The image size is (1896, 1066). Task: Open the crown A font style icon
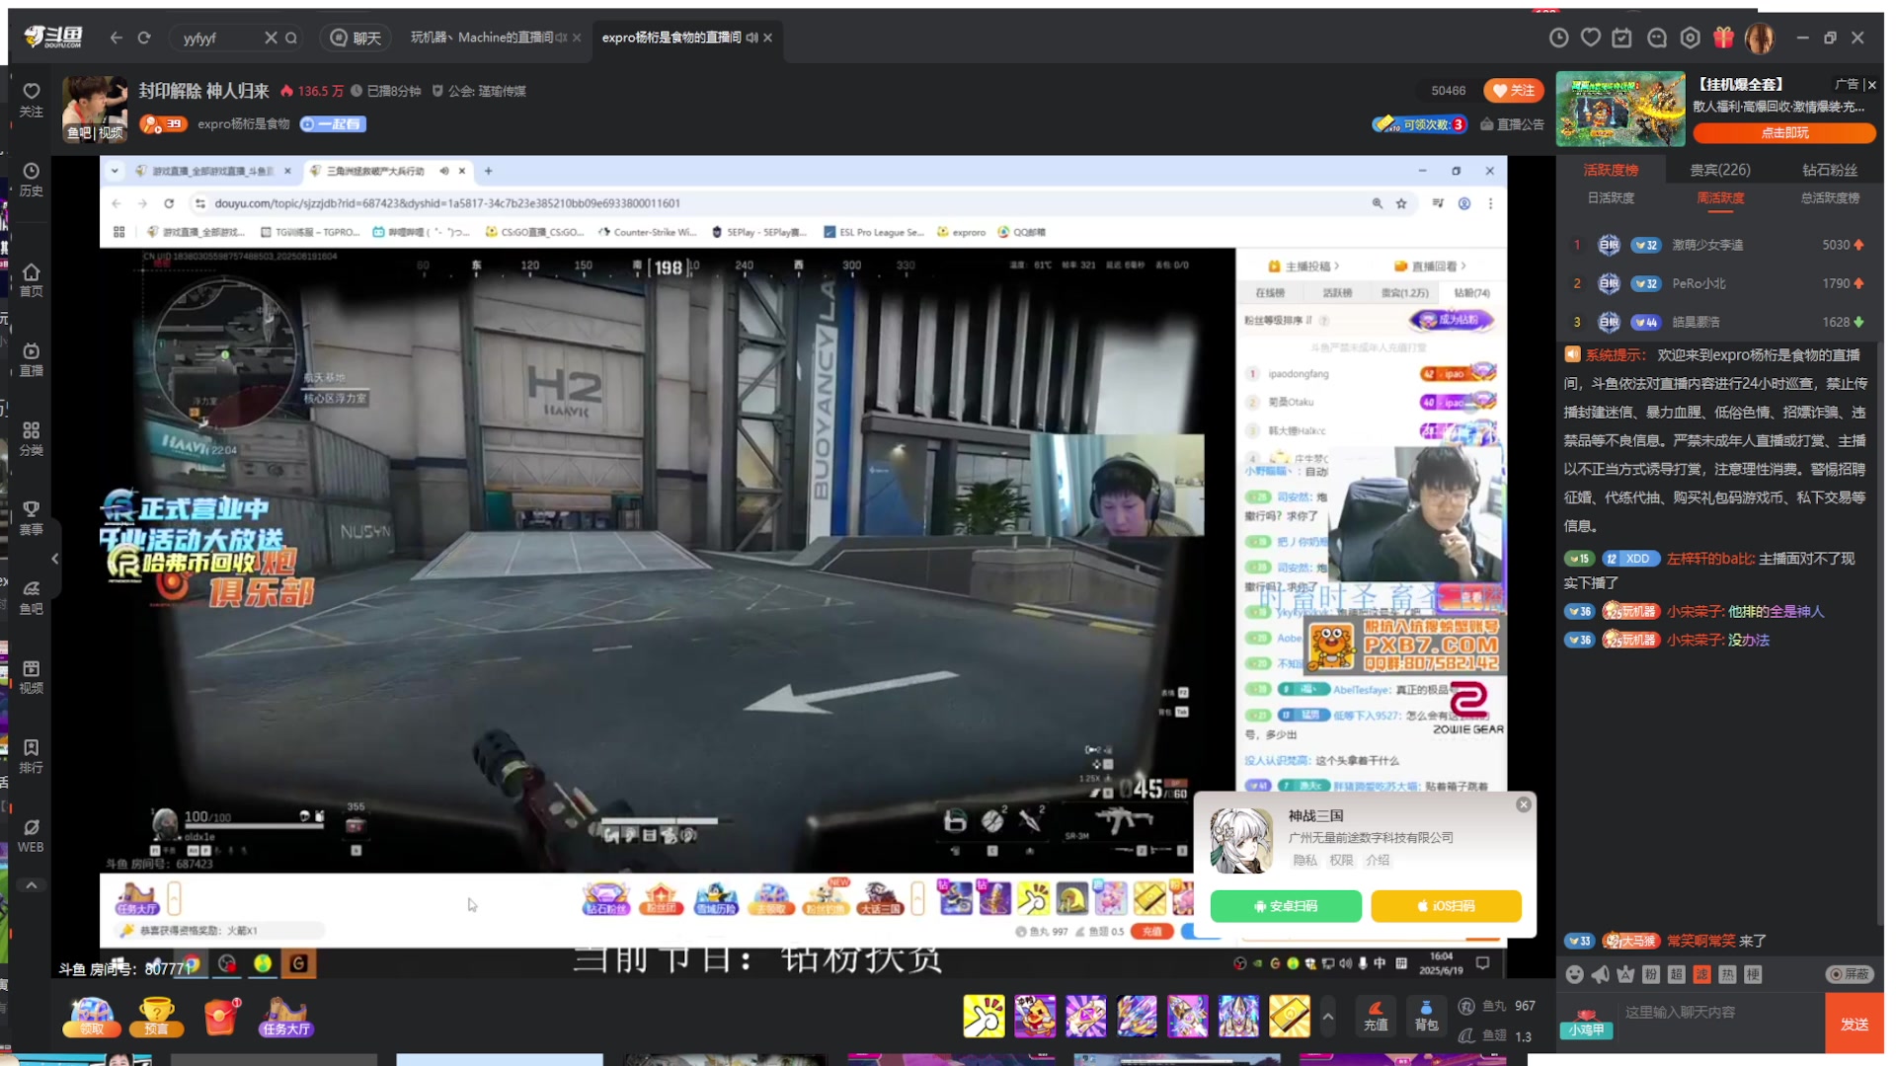point(1625,975)
